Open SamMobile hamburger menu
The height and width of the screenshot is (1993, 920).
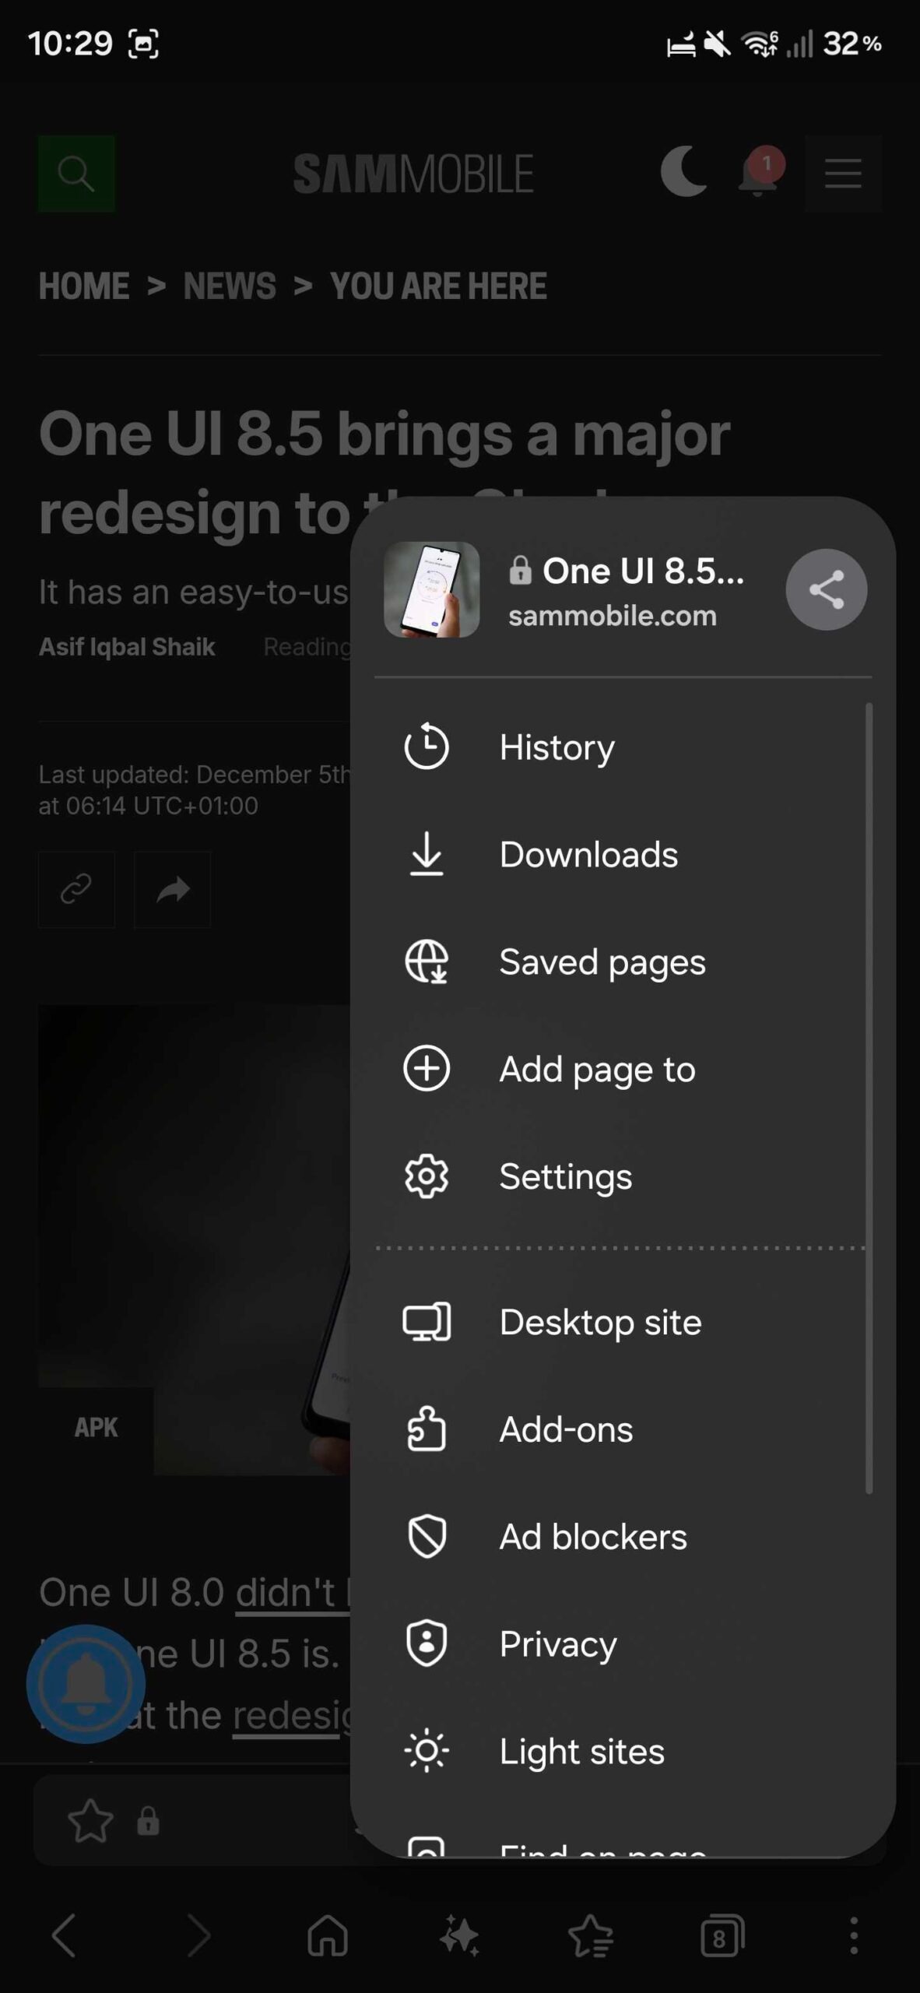[843, 174]
